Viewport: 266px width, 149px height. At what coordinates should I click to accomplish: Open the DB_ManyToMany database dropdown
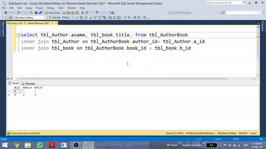pyautogui.click(x=44, y=17)
